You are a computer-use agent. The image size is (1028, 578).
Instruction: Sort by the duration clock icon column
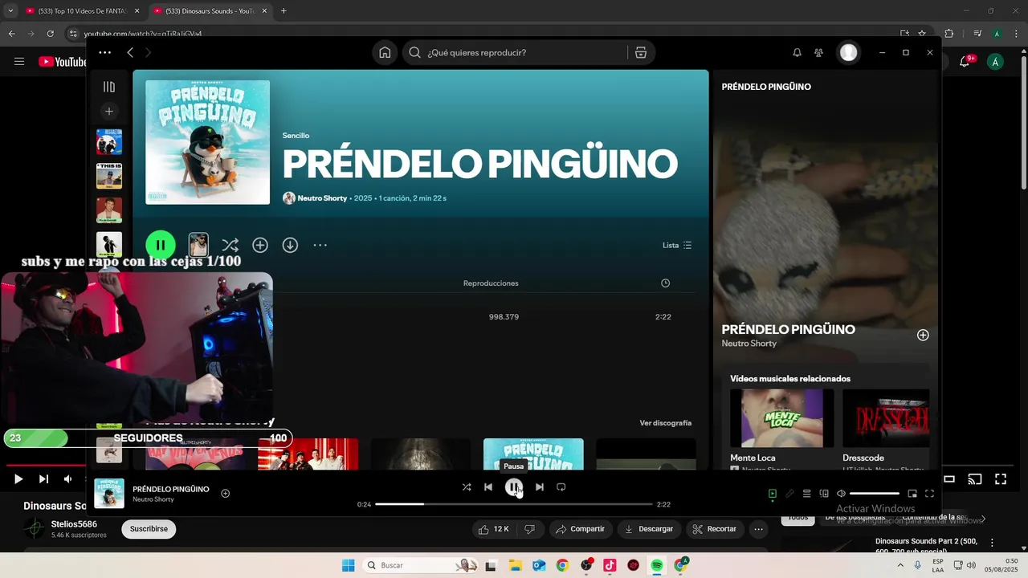point(665,283)
